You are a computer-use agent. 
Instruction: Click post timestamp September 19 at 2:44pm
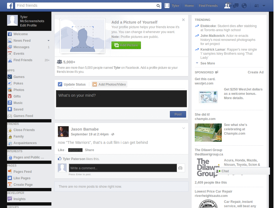90,134
